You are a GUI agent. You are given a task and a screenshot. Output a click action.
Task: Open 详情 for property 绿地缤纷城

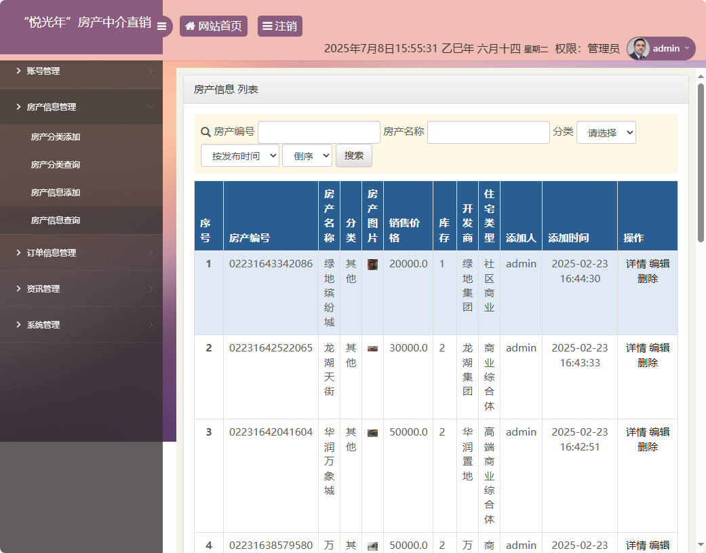[x=635, y=264]
